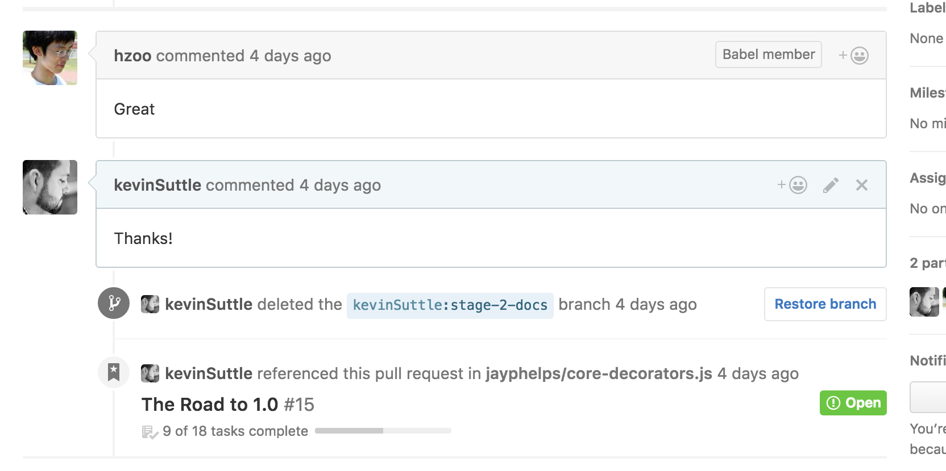946x471 pixels.
Task: Add reaction to kevinSuttle's Thanks comment
Action: pyautogui.click(x=792, y=185)
